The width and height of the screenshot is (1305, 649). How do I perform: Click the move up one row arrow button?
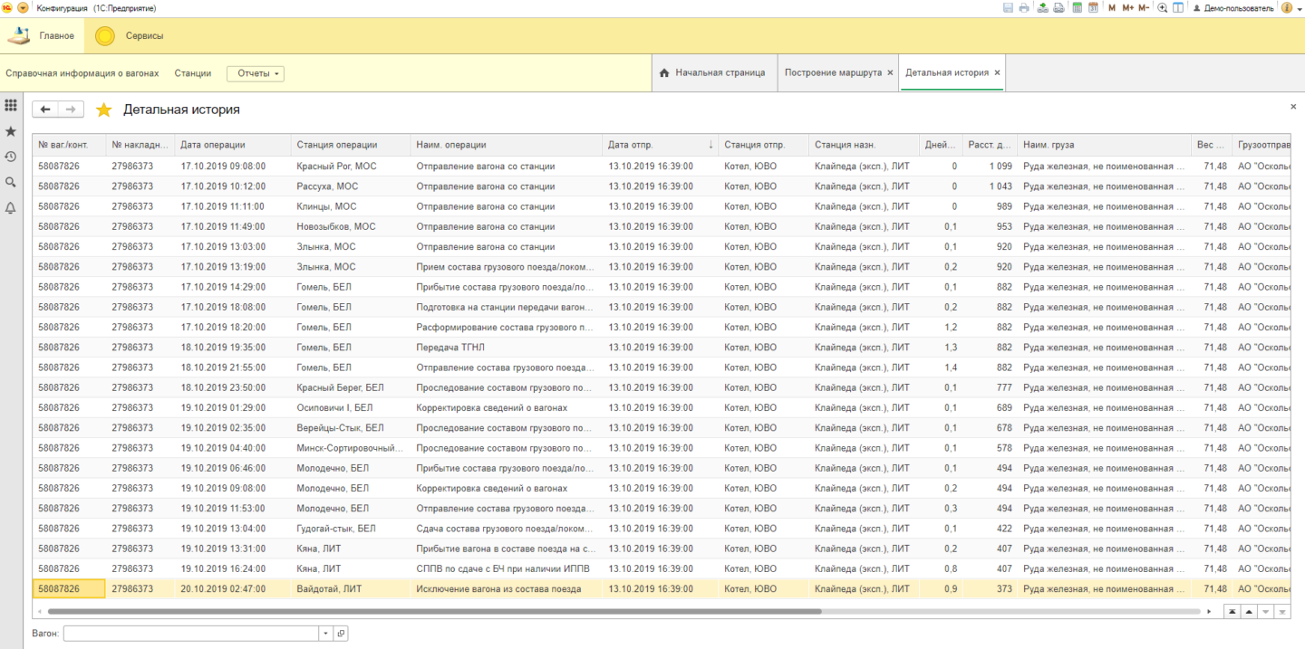[1249, 612]
